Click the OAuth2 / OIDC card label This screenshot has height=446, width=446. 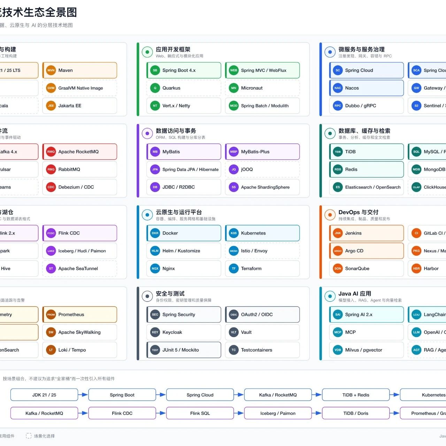tap(257, 315)
